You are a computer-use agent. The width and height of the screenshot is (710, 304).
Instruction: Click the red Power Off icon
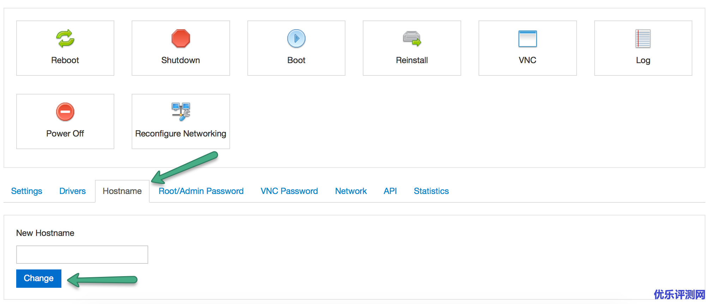(65, 112)
